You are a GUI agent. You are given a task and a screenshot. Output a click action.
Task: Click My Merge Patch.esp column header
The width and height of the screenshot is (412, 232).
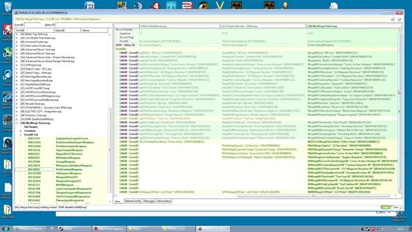(x=352, y=26)
